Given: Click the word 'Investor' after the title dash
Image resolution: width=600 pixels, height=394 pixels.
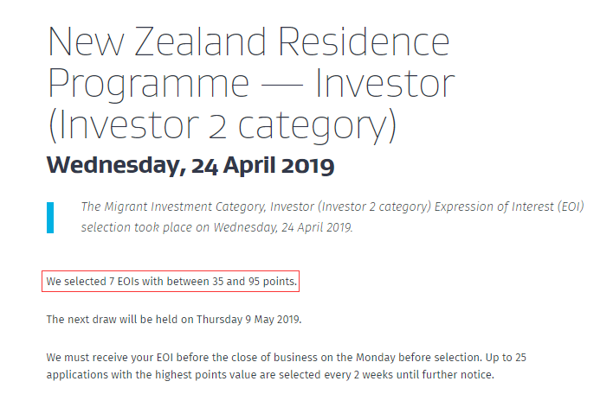Looking at the screenshot, I should pos(384,84).
